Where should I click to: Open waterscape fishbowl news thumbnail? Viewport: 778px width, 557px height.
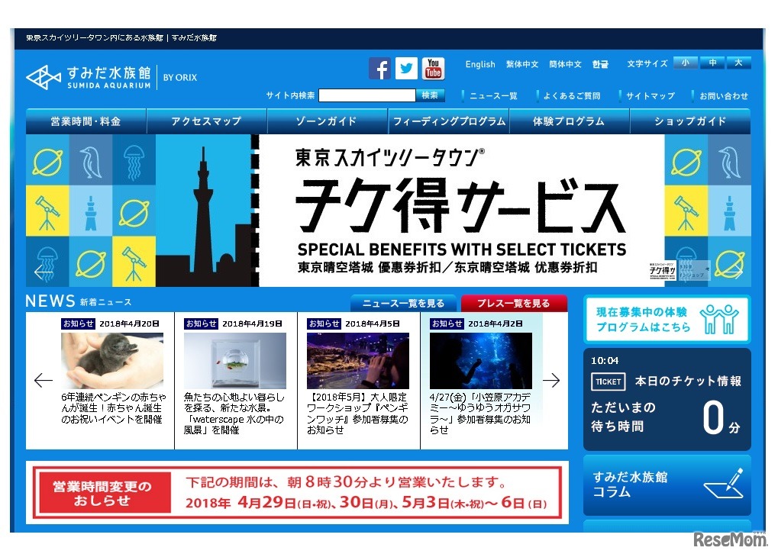coord(235,361)
